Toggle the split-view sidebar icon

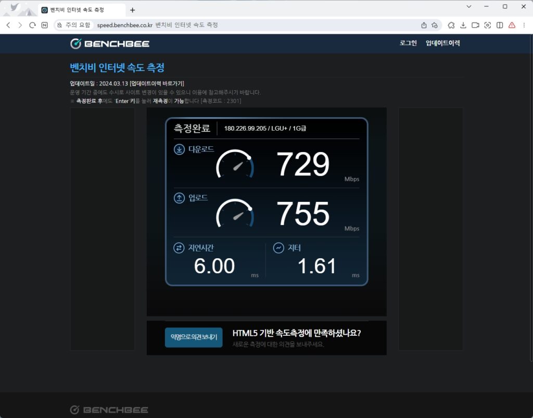(x=500, y=25)
